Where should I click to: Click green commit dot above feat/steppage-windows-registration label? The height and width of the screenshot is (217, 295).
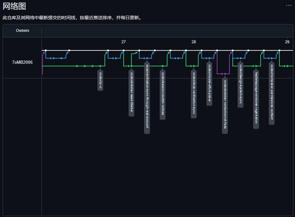(x=256, y=66)
